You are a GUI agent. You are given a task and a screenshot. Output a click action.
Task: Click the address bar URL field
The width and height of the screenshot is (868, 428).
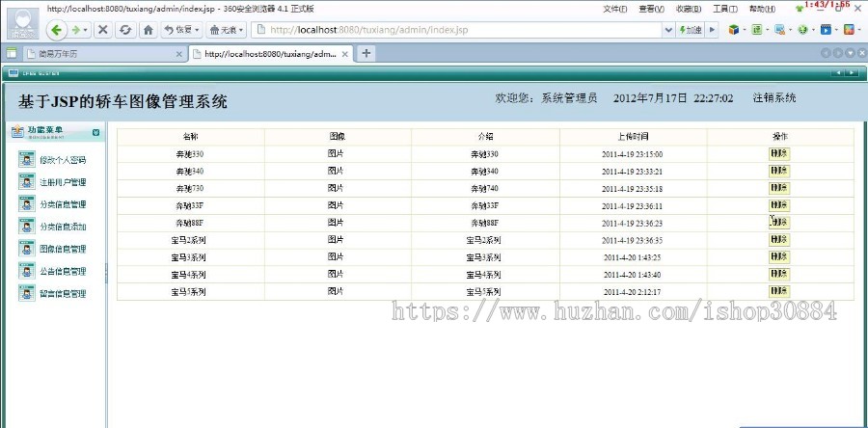(457, 30)
